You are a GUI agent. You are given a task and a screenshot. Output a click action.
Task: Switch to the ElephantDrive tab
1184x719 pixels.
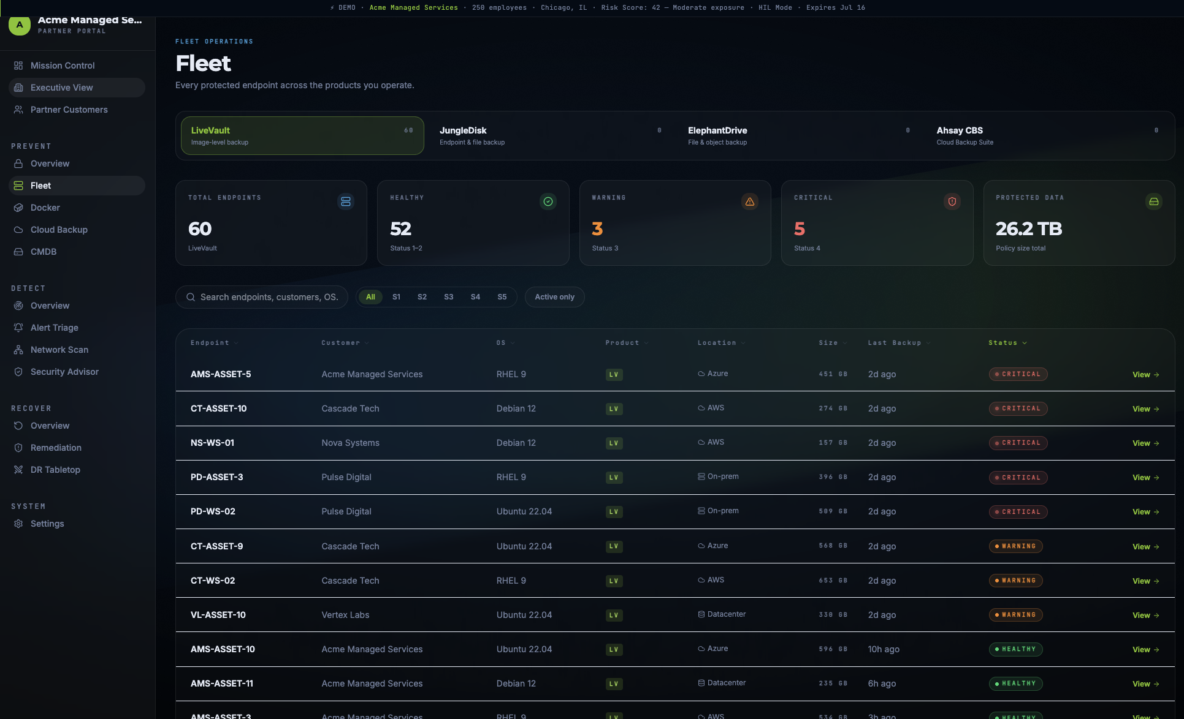[799, 135]
